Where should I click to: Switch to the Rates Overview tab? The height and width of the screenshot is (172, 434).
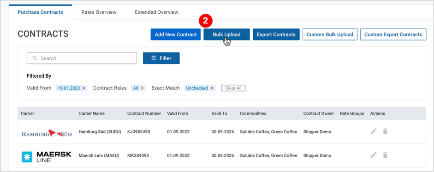[x=99, y=12]
